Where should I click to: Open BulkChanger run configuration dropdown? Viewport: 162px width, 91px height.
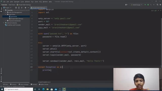coord(137,5)
